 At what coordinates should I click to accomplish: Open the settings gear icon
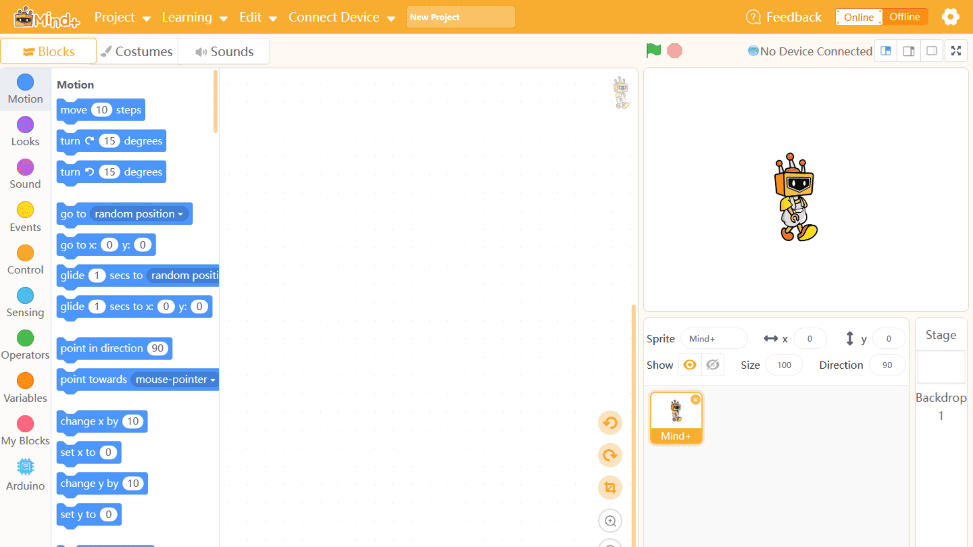[950, 17]
